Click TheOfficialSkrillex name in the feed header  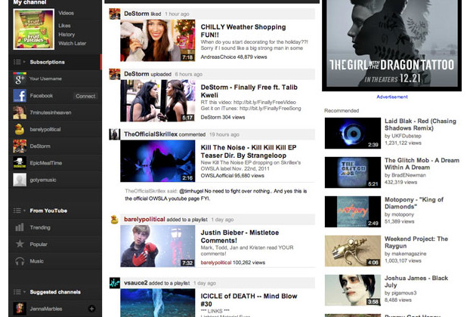(x=150, y=134)
